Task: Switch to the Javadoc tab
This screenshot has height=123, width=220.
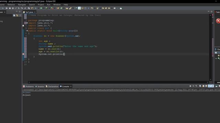Action: coord(40,86)
